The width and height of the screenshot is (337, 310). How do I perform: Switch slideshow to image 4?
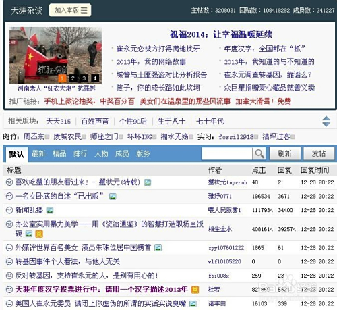(x=95, y=78)
